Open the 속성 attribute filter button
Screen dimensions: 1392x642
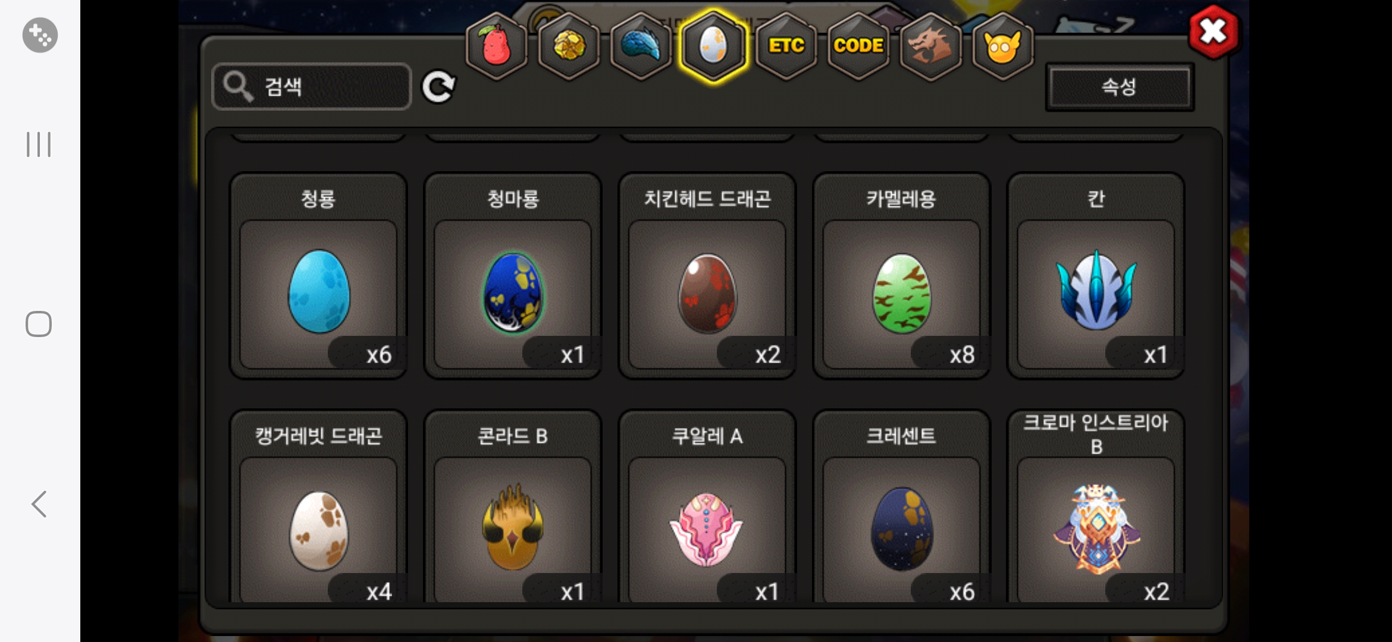point(1119,87)
